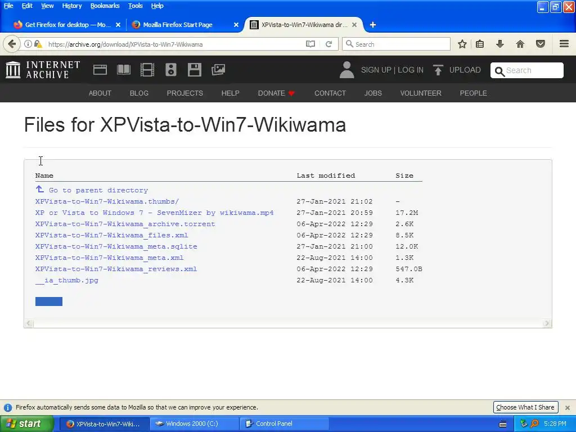Go to Firefox Home icon
Viewport: 576px width, 432px height.
[520, 44]
